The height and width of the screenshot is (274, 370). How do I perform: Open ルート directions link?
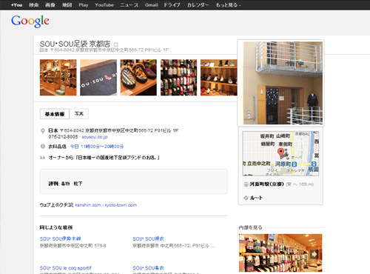(256, 198)
